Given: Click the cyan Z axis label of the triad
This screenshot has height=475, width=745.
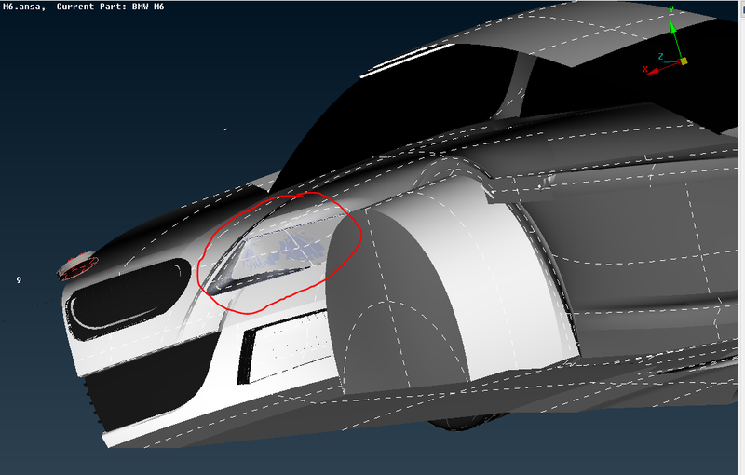Looking at the screenshot, I should pos(660,57).
